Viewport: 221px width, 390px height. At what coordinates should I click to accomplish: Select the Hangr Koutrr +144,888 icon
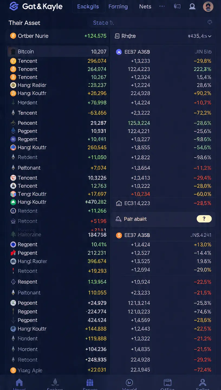tap(13, 329)
